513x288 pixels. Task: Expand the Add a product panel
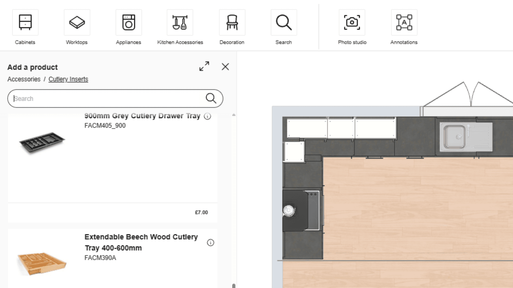(204, 66)
